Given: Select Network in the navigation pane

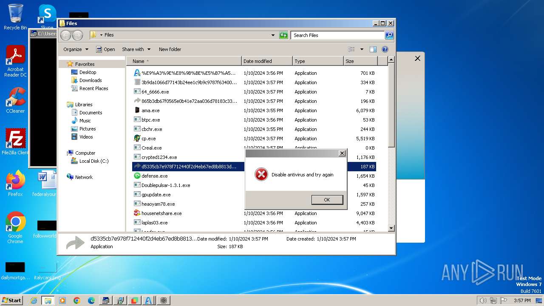Looking at the screenshot, I should 84,177.
